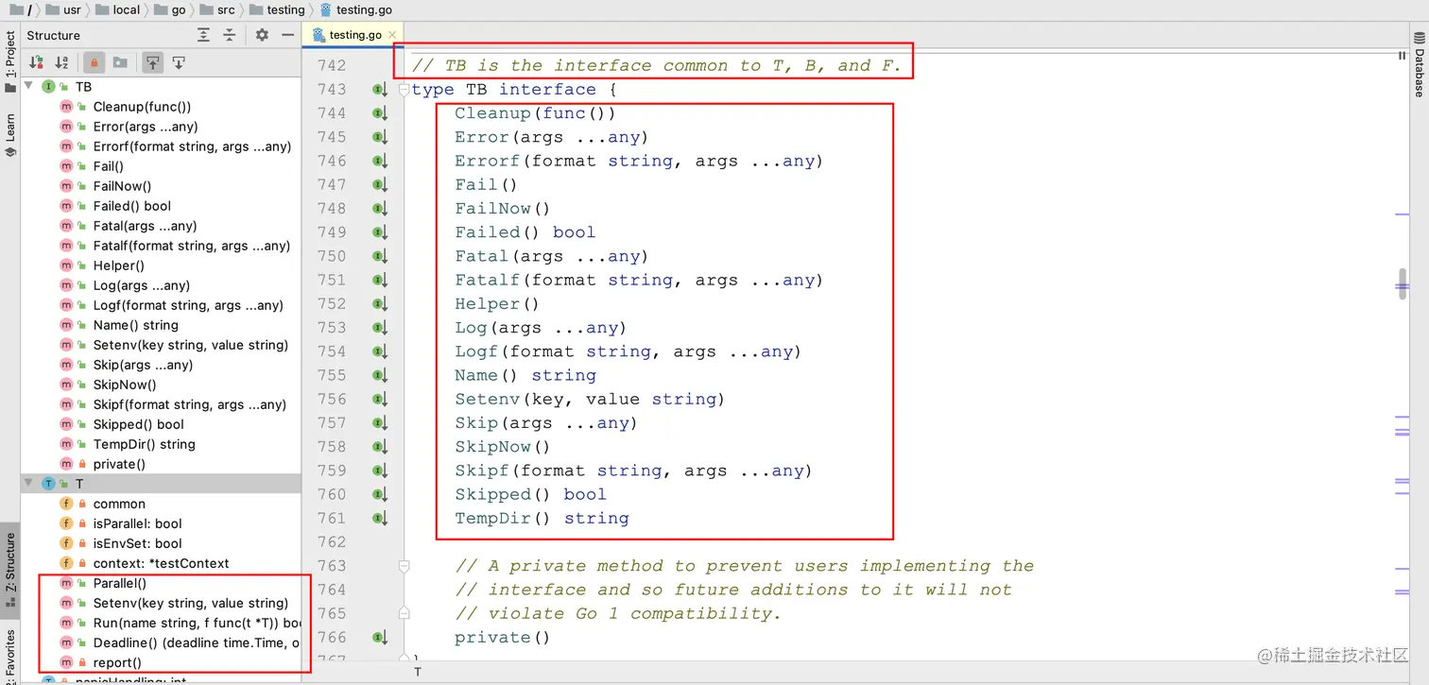Screen dimensions: 1429x685
Task: Select Helper() in the Structure tree
Action: 118,265
